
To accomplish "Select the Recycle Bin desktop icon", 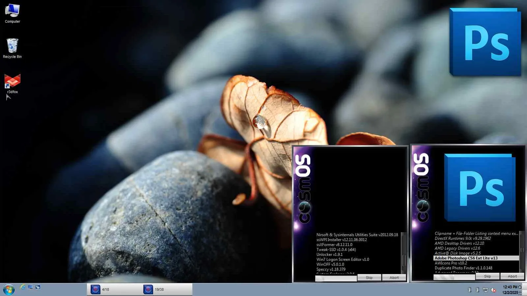I will coord(12,48).
